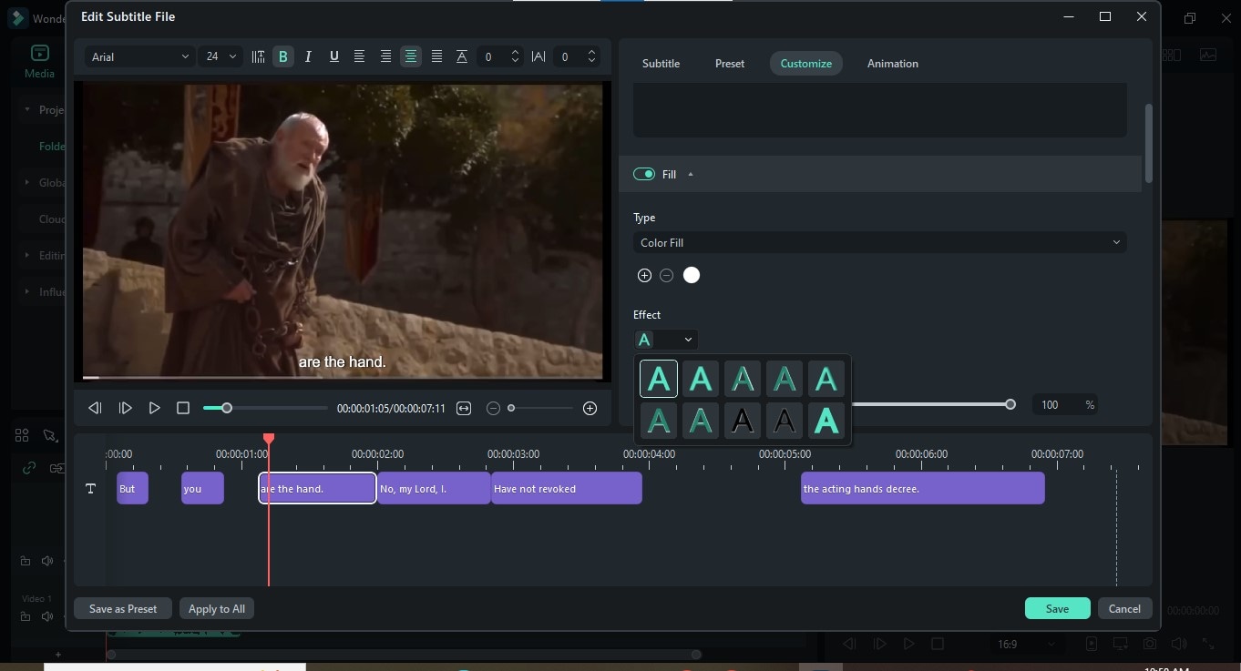Open the Arial font dropdown
This screenshot has height=671, width=1241.
[139, 56]
